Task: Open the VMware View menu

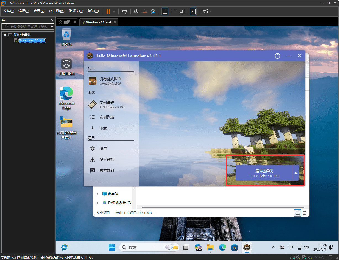Action: tap(39, 11)
